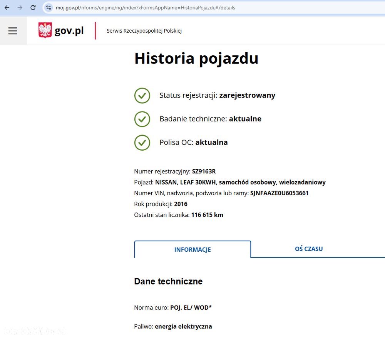The height and width of the screenshot is (339, 385).
Task: Click the green check beside Status rejestracji
Action: (x=142, y=95)
